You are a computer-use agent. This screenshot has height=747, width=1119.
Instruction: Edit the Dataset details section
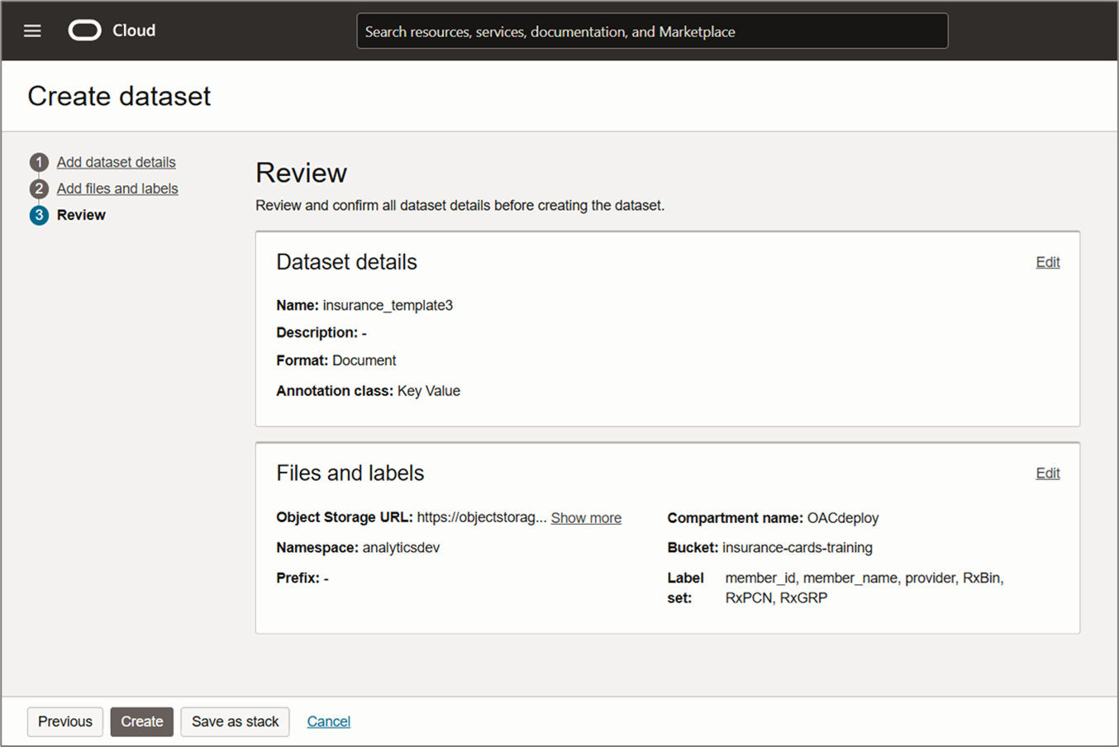(x=1047, y=262)
